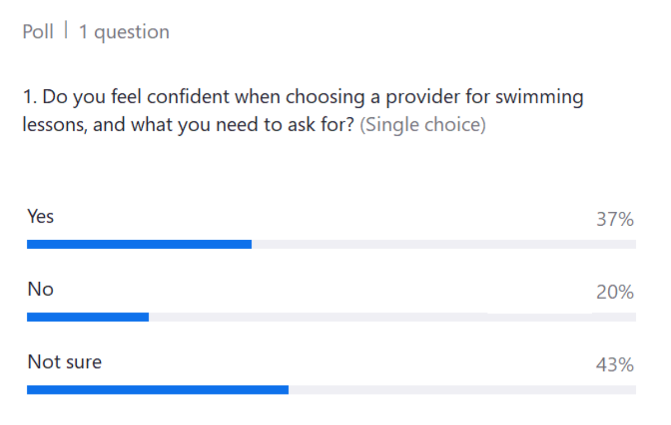Screen dimensions: 671x425
Task: Click the blue filled part of the No bar
Action: (88, 317)
